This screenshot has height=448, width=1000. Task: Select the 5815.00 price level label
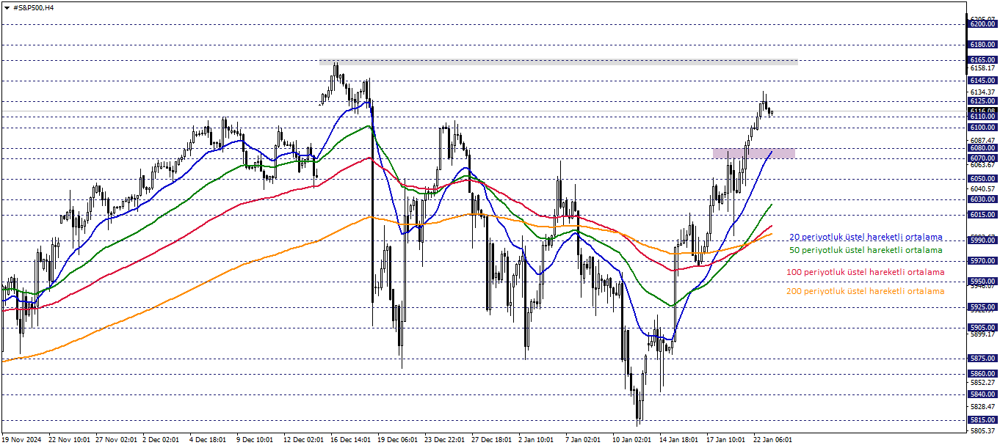click(982, 419)
